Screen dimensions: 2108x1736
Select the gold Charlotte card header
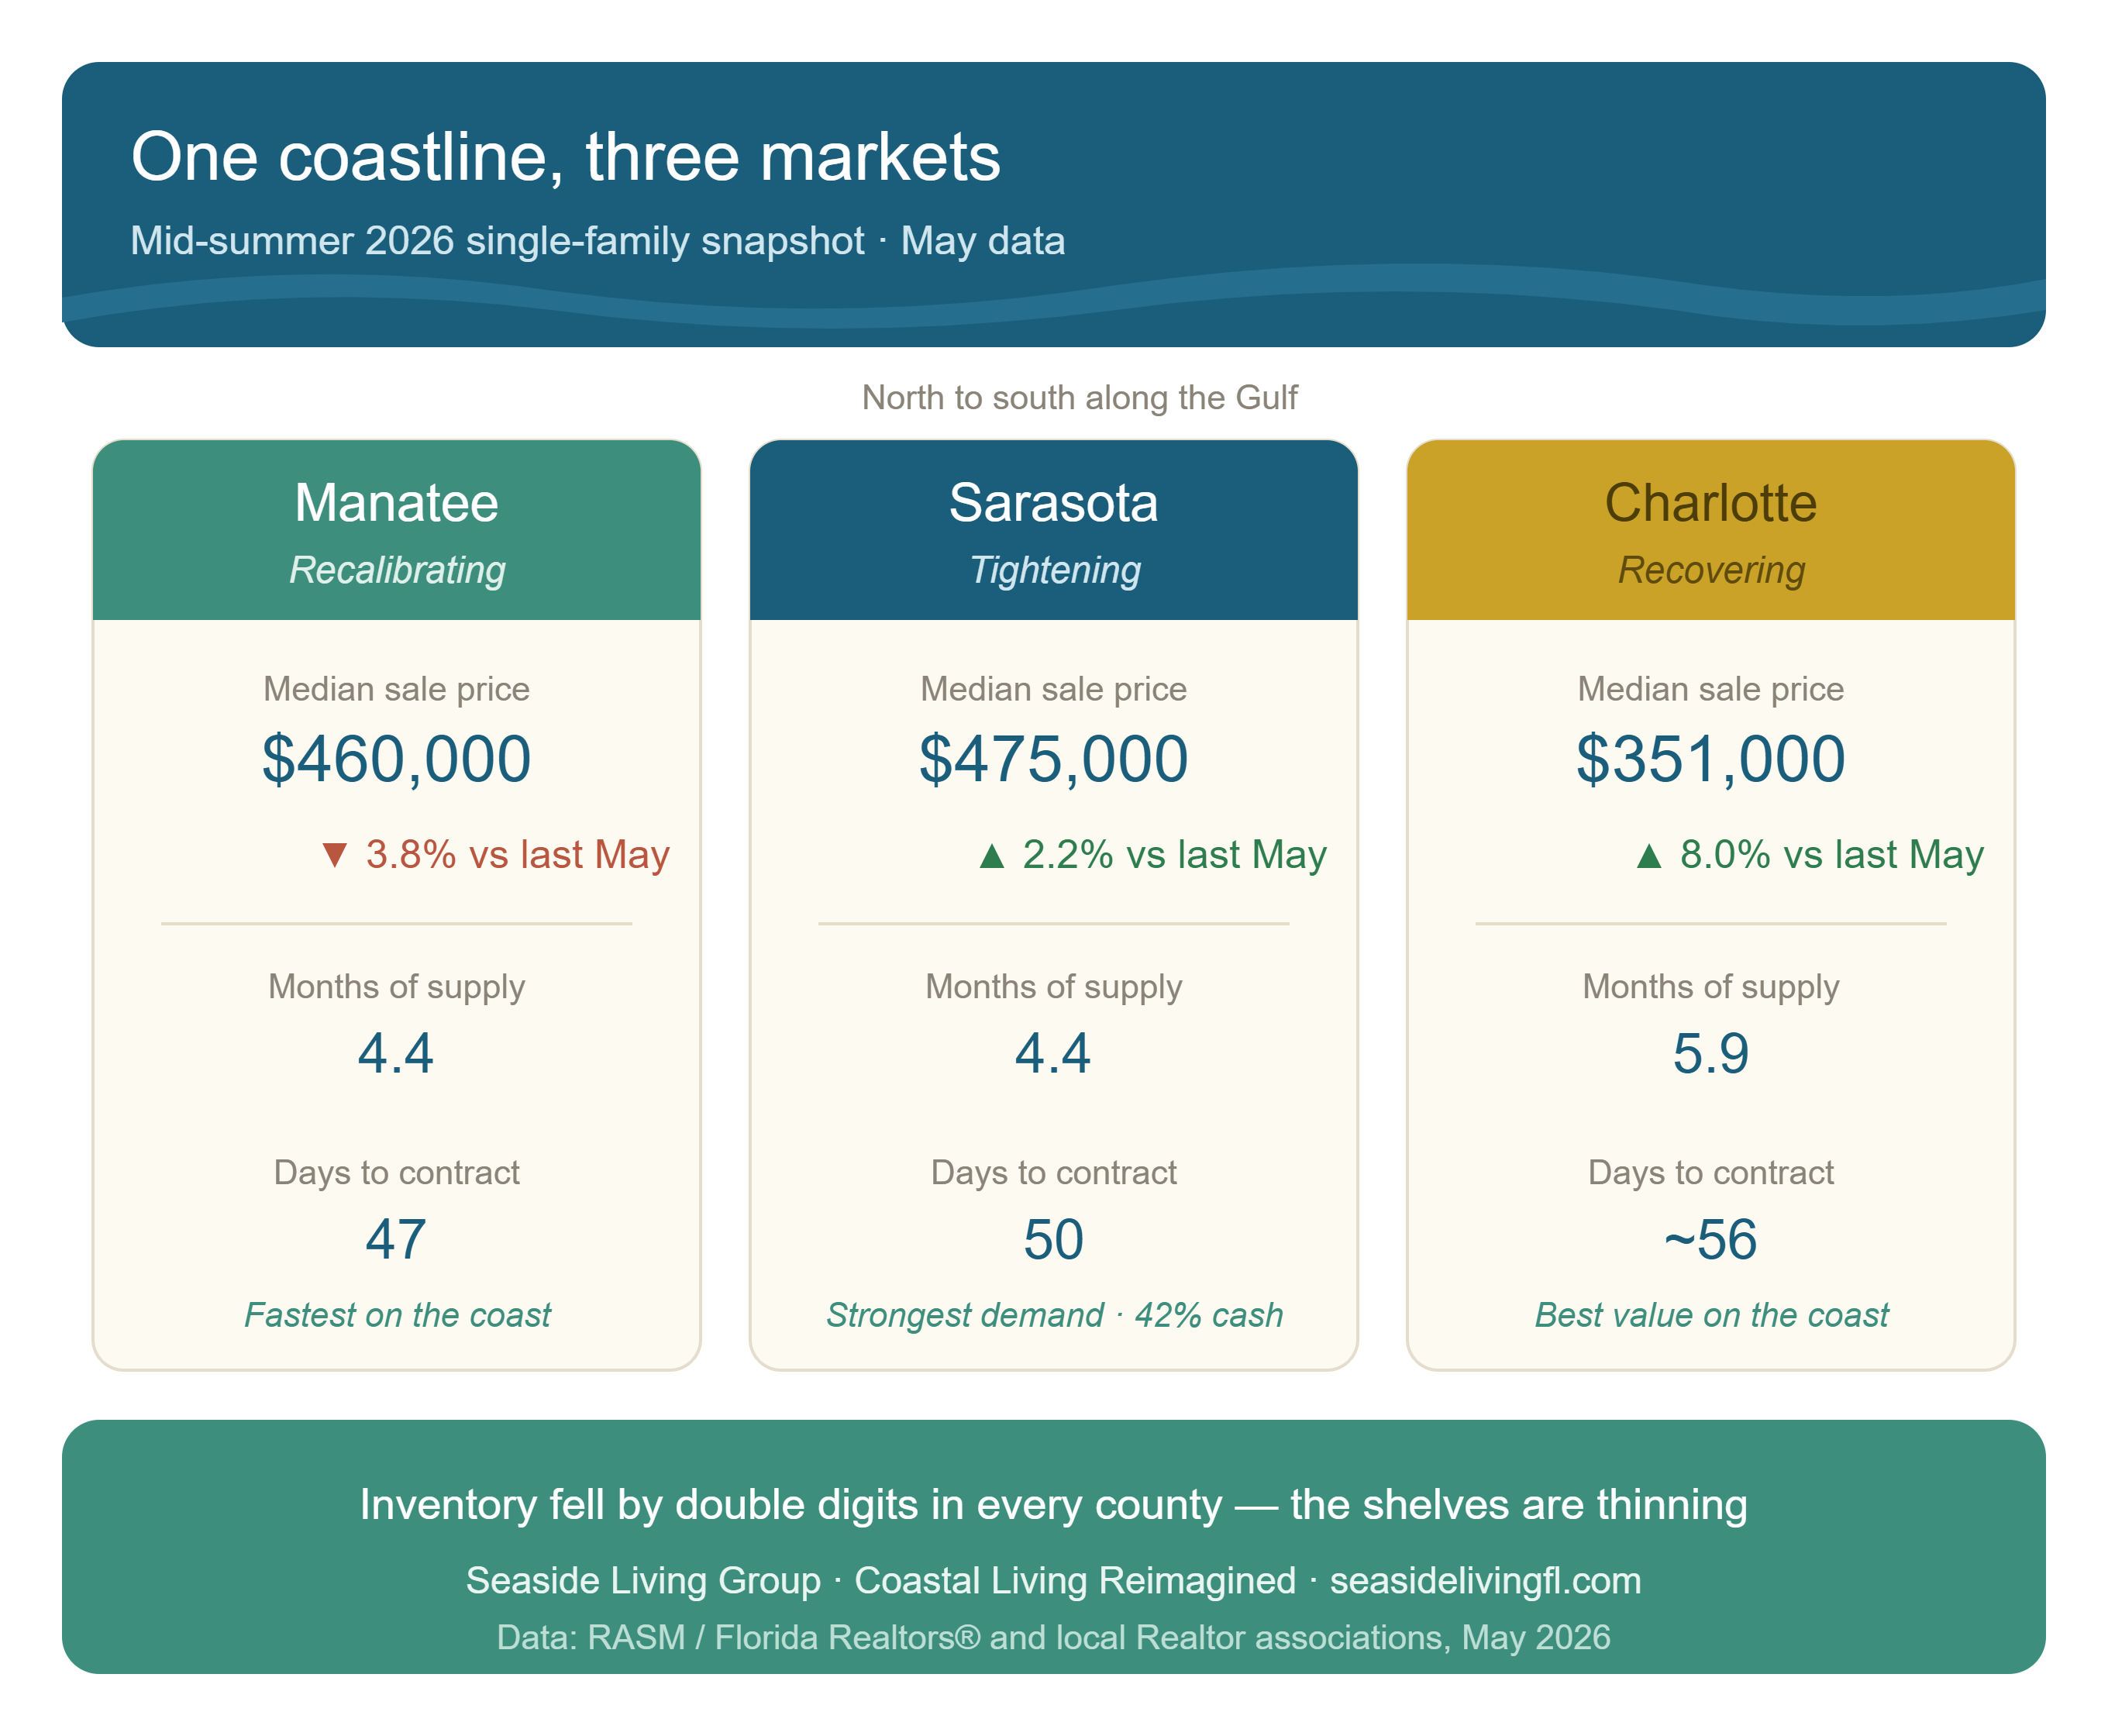1710,530
